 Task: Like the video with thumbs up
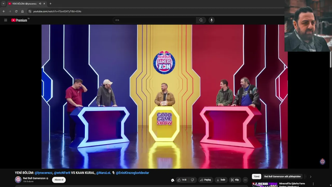pyautogui.click(x=182, y=180)
